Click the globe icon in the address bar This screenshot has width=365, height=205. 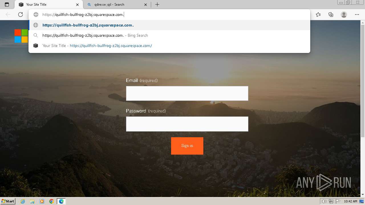pyautogui.click(x=36, y=15)
